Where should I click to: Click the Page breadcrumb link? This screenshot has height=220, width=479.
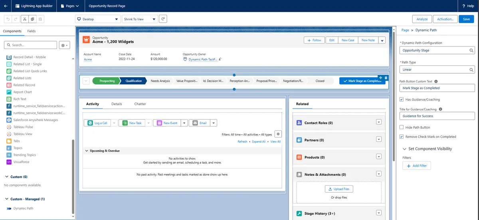(405, 30)
